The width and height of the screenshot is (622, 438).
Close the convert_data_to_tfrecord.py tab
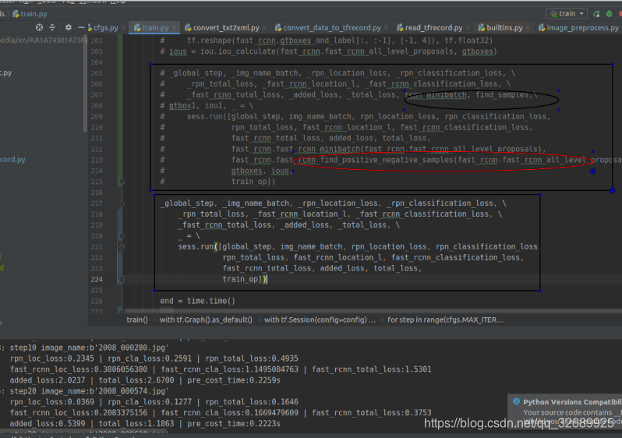pyautogui.click(x=386, y=28)
